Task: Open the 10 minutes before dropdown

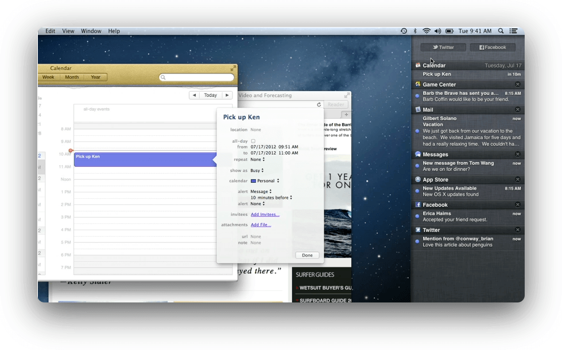Action: tap(272, 198)
